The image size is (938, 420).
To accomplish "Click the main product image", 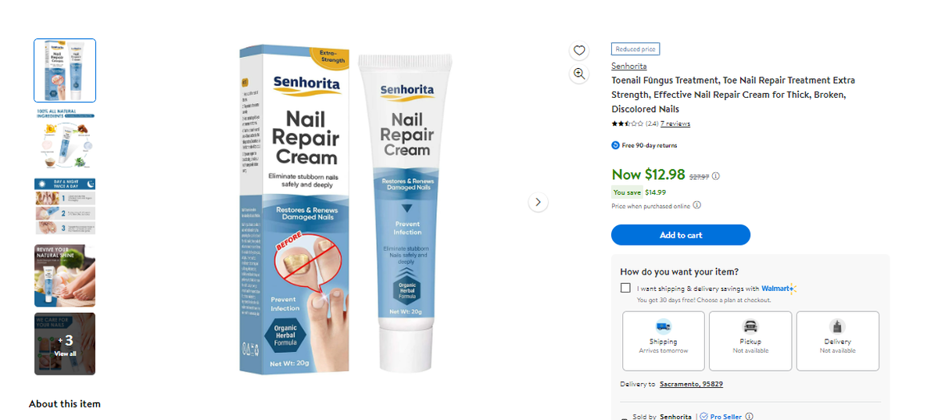I will click(347, 209).
